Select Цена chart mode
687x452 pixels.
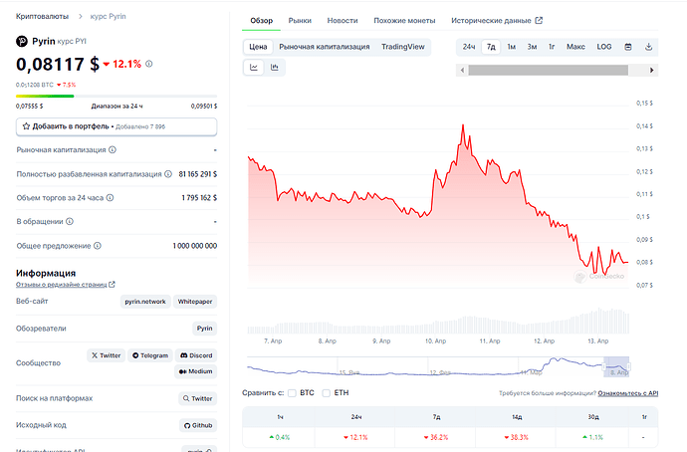click(x=258, y=47)
